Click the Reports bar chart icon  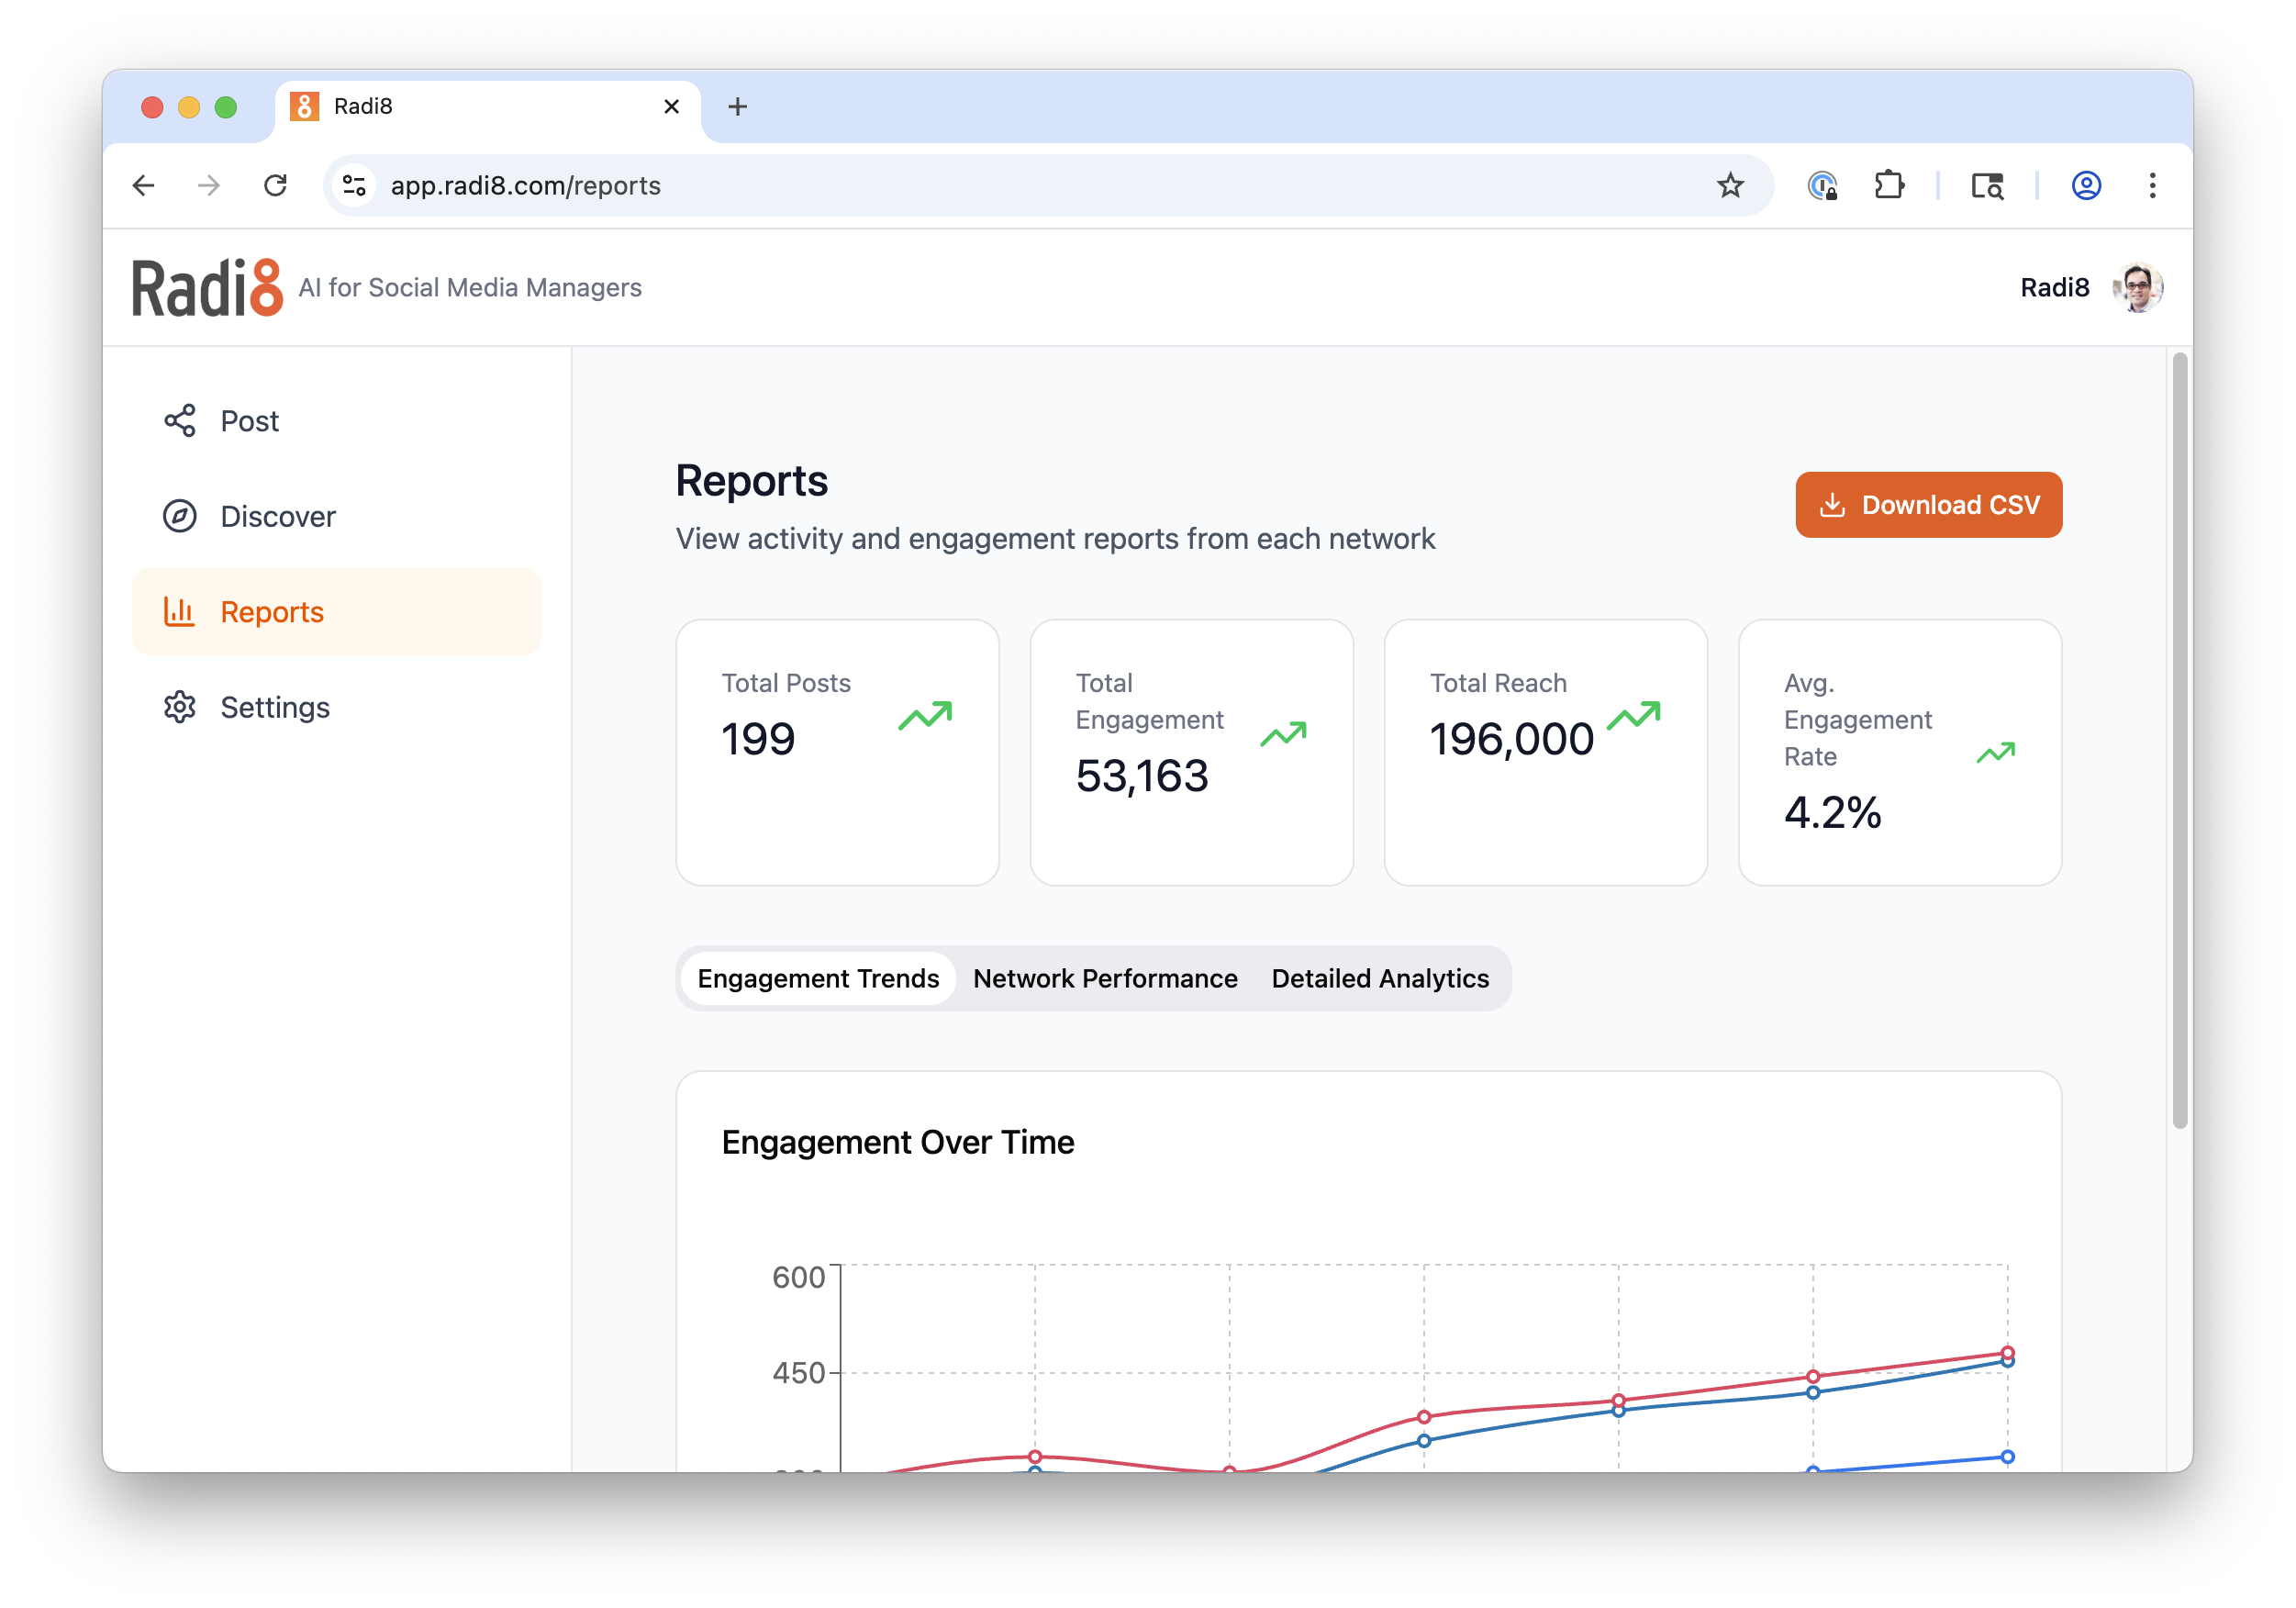pos(180,611)
